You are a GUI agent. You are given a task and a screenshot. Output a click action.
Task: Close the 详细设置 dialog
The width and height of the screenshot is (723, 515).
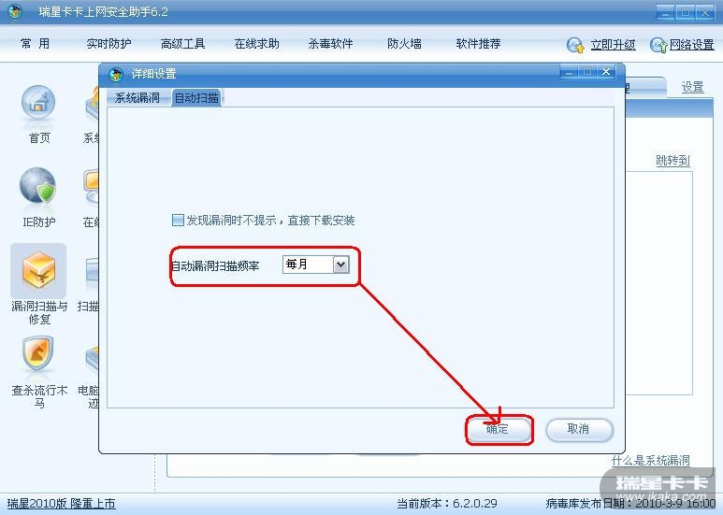tap(606, 72)
